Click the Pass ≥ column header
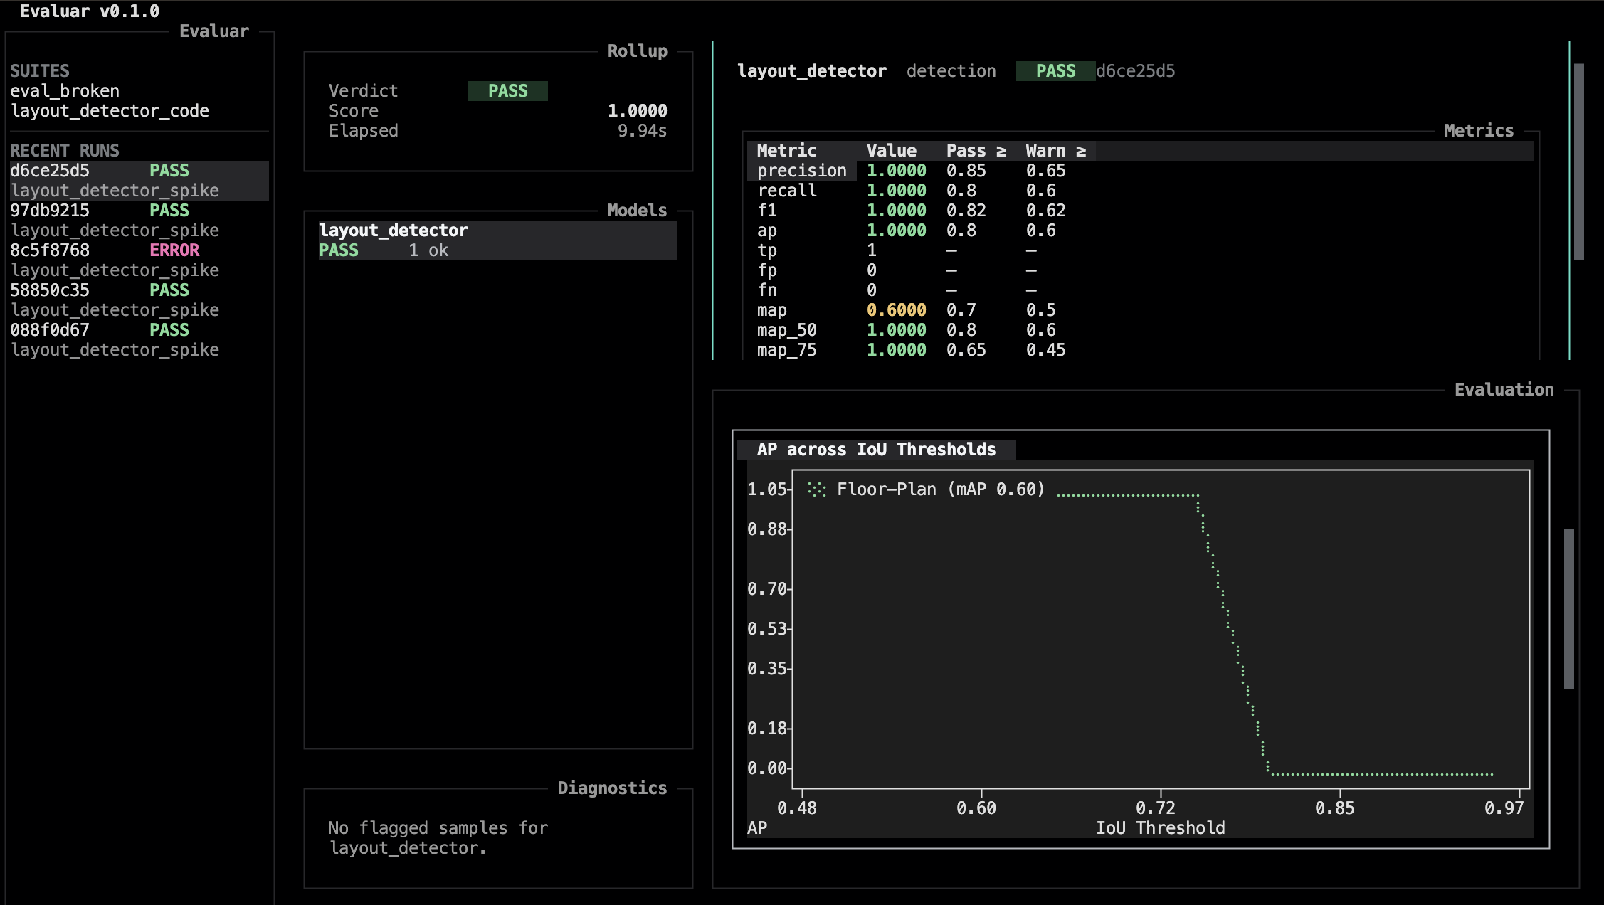This screenshot has height=905, width=1604. click(x=976, y=151)
